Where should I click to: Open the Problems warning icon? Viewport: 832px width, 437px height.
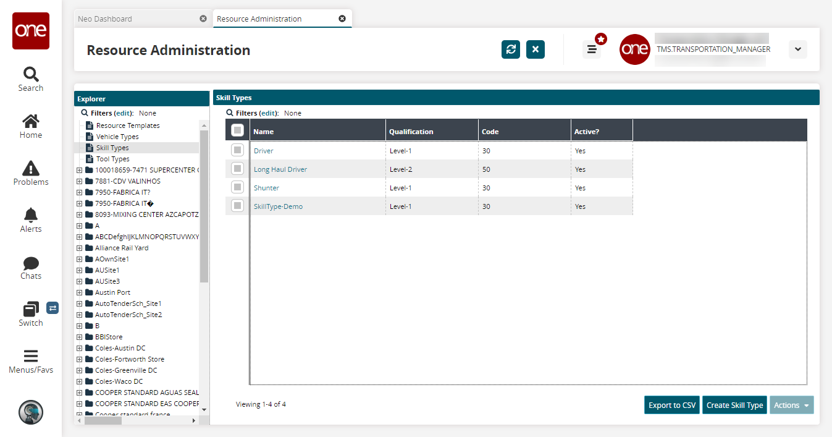(x=30, y=168)
